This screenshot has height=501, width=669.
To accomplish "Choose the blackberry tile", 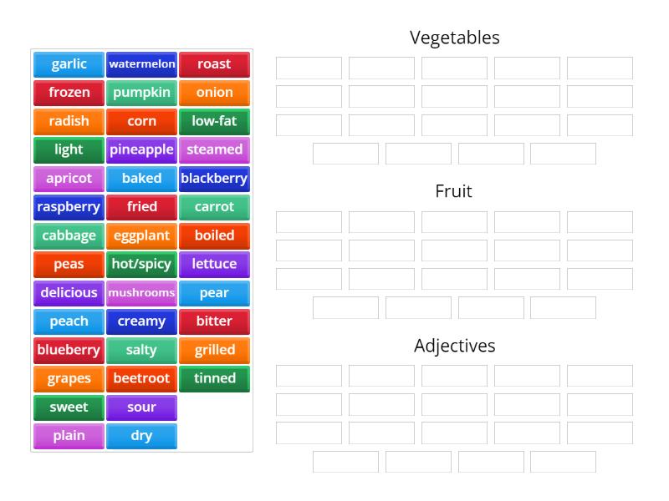I will click(215, 178).
